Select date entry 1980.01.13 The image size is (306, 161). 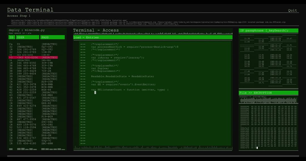pos(275,45)
